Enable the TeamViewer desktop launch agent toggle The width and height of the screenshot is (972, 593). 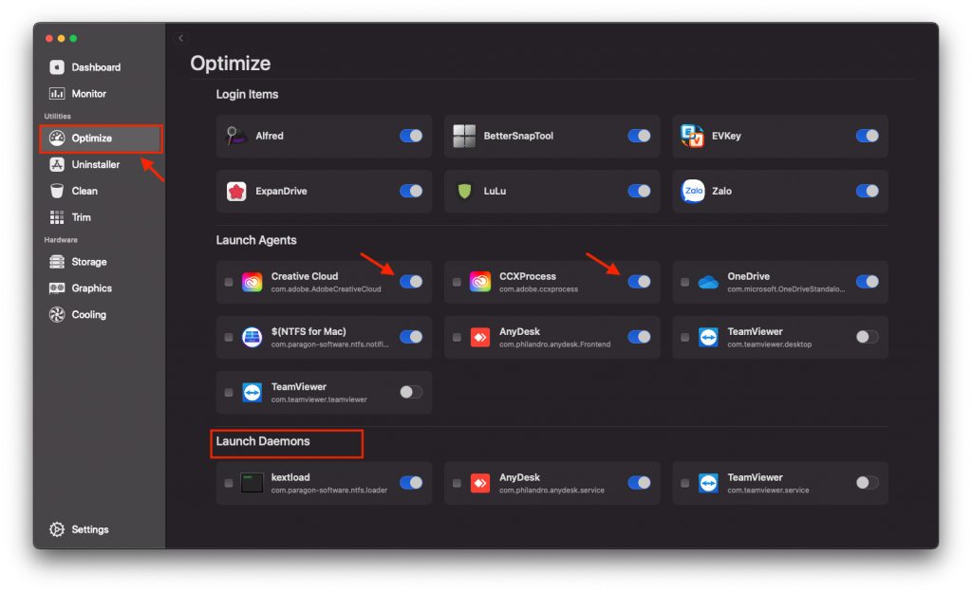(x=867, y=337)
